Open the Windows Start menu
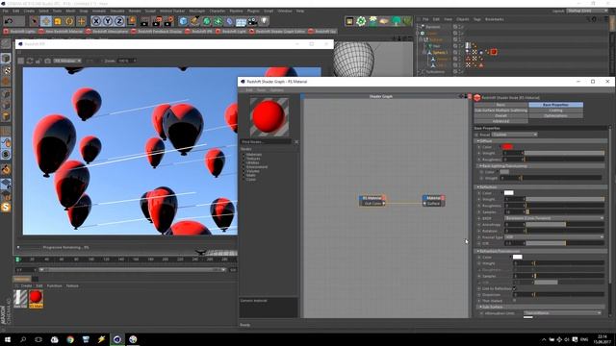This screenshot has height=346, width=616. pyautogui.click(x=8, y=339)
